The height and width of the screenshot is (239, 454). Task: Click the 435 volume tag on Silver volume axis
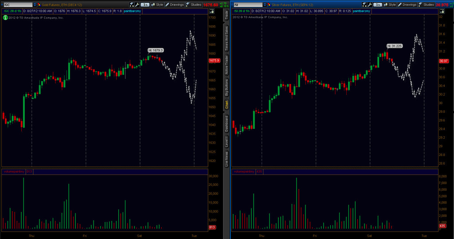pyautogui.click(x=442, y=226)
